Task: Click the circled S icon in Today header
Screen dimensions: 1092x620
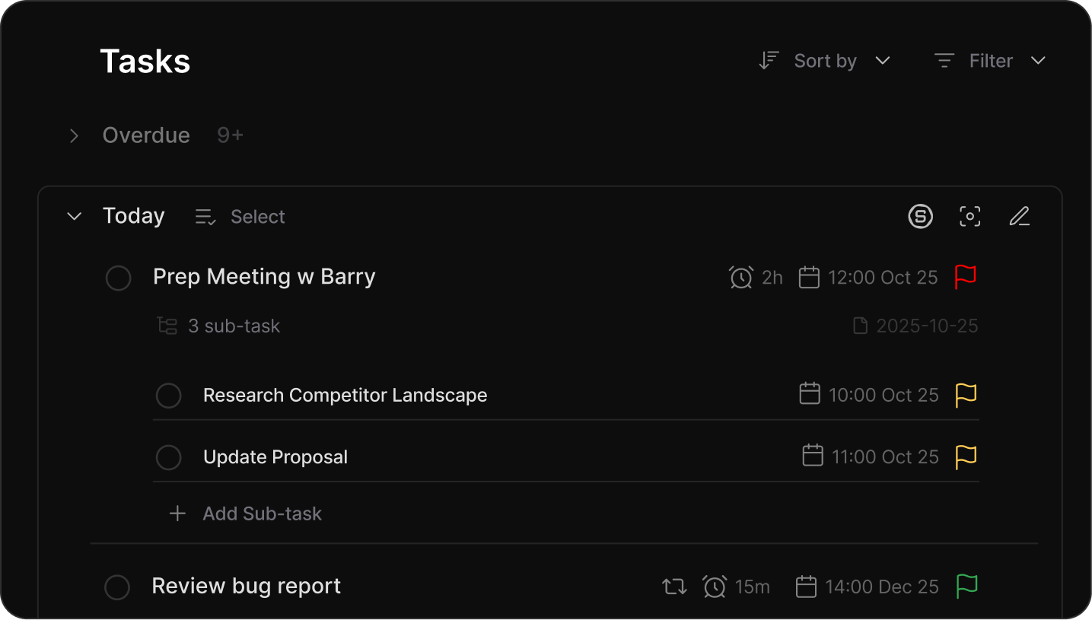Action: (920, 217)
